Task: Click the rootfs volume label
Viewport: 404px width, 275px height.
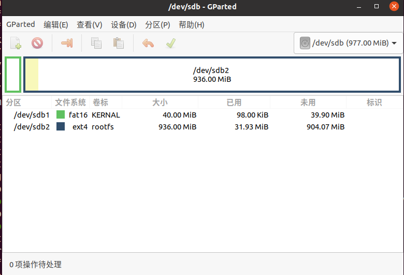Action: pyautogui.click(x=103, y=127)
